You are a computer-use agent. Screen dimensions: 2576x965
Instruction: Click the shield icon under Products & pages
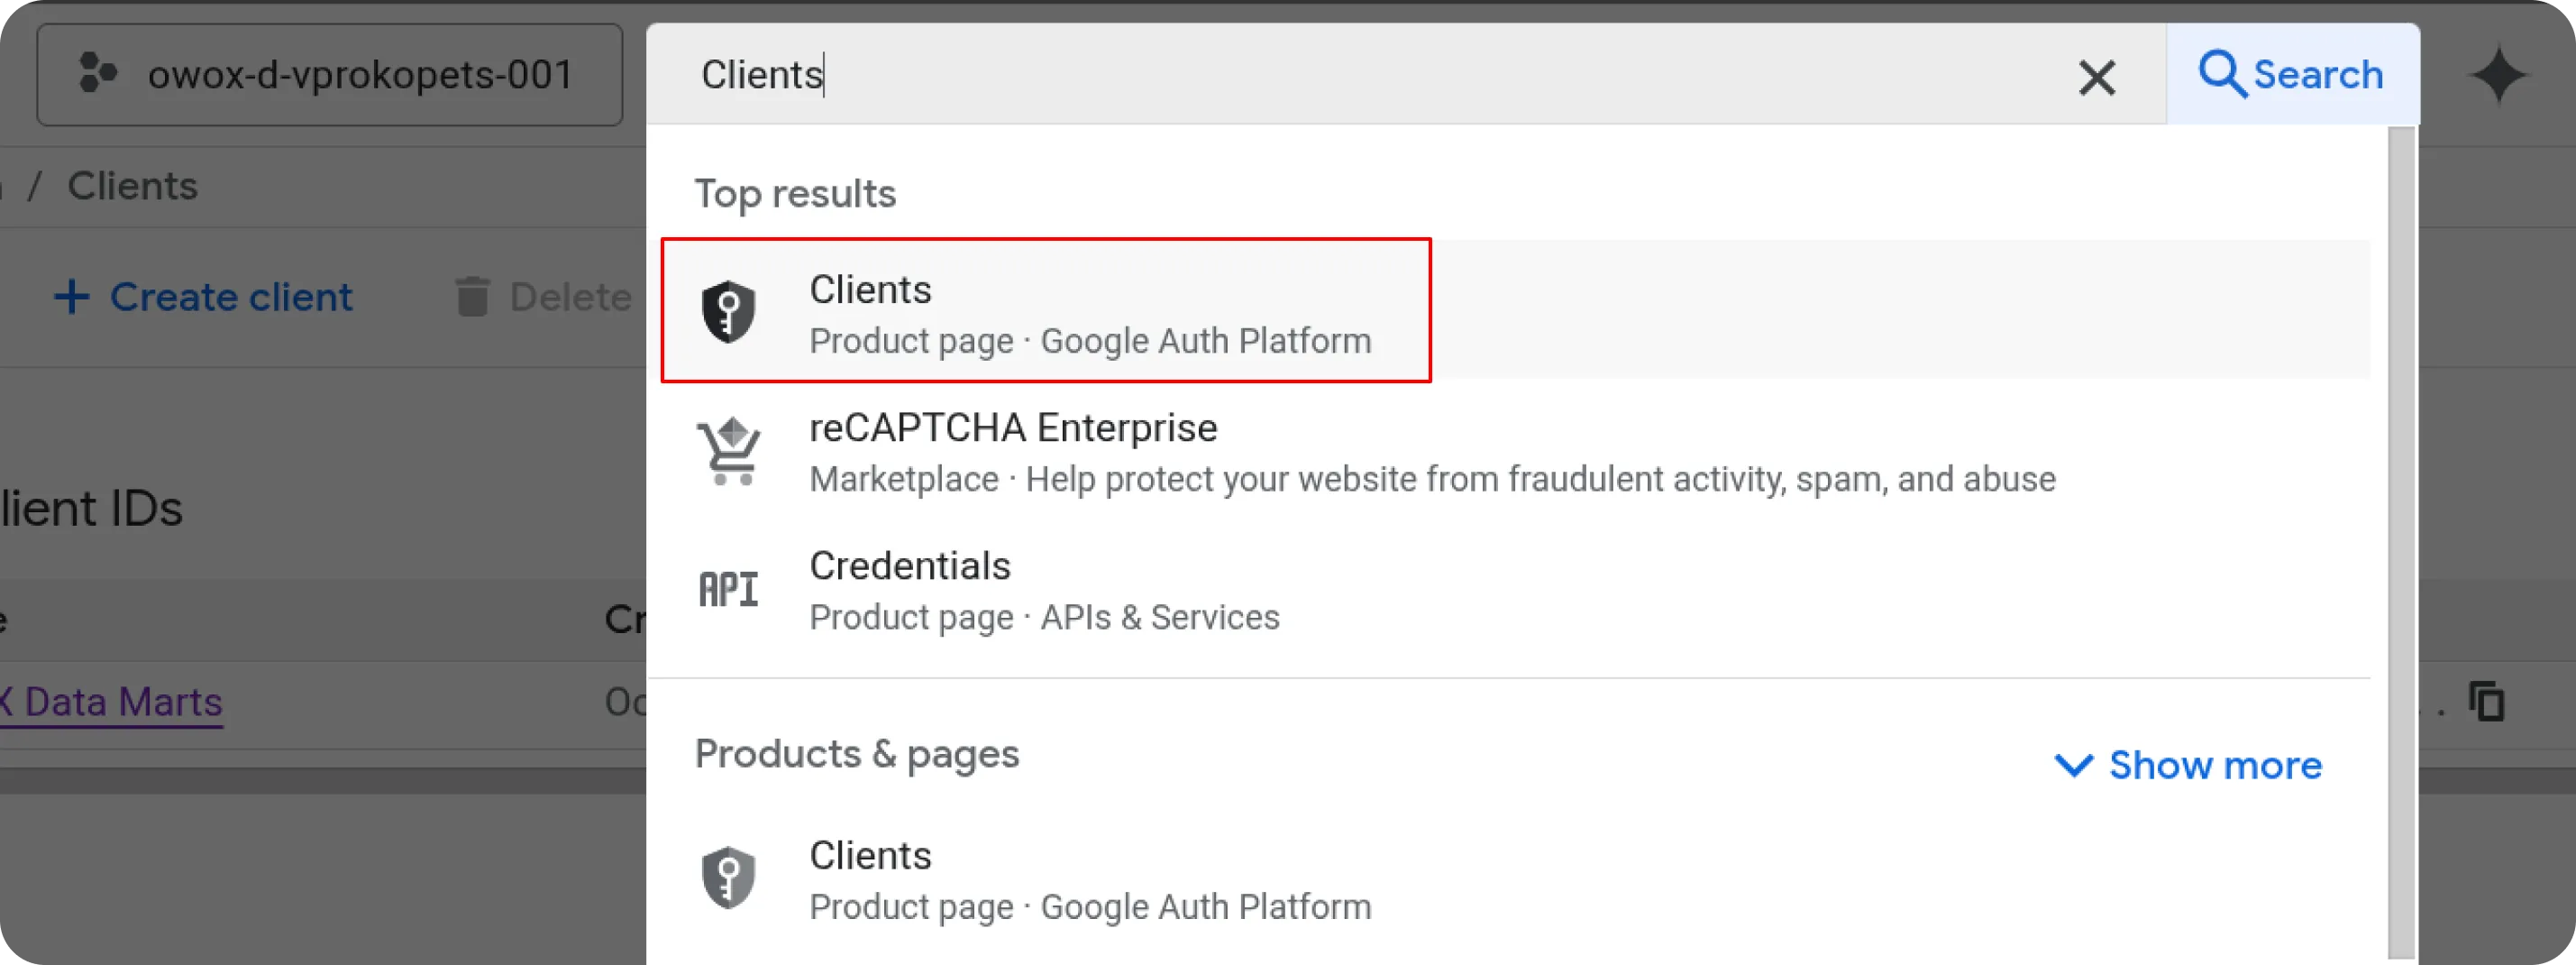tap(729, 877)
